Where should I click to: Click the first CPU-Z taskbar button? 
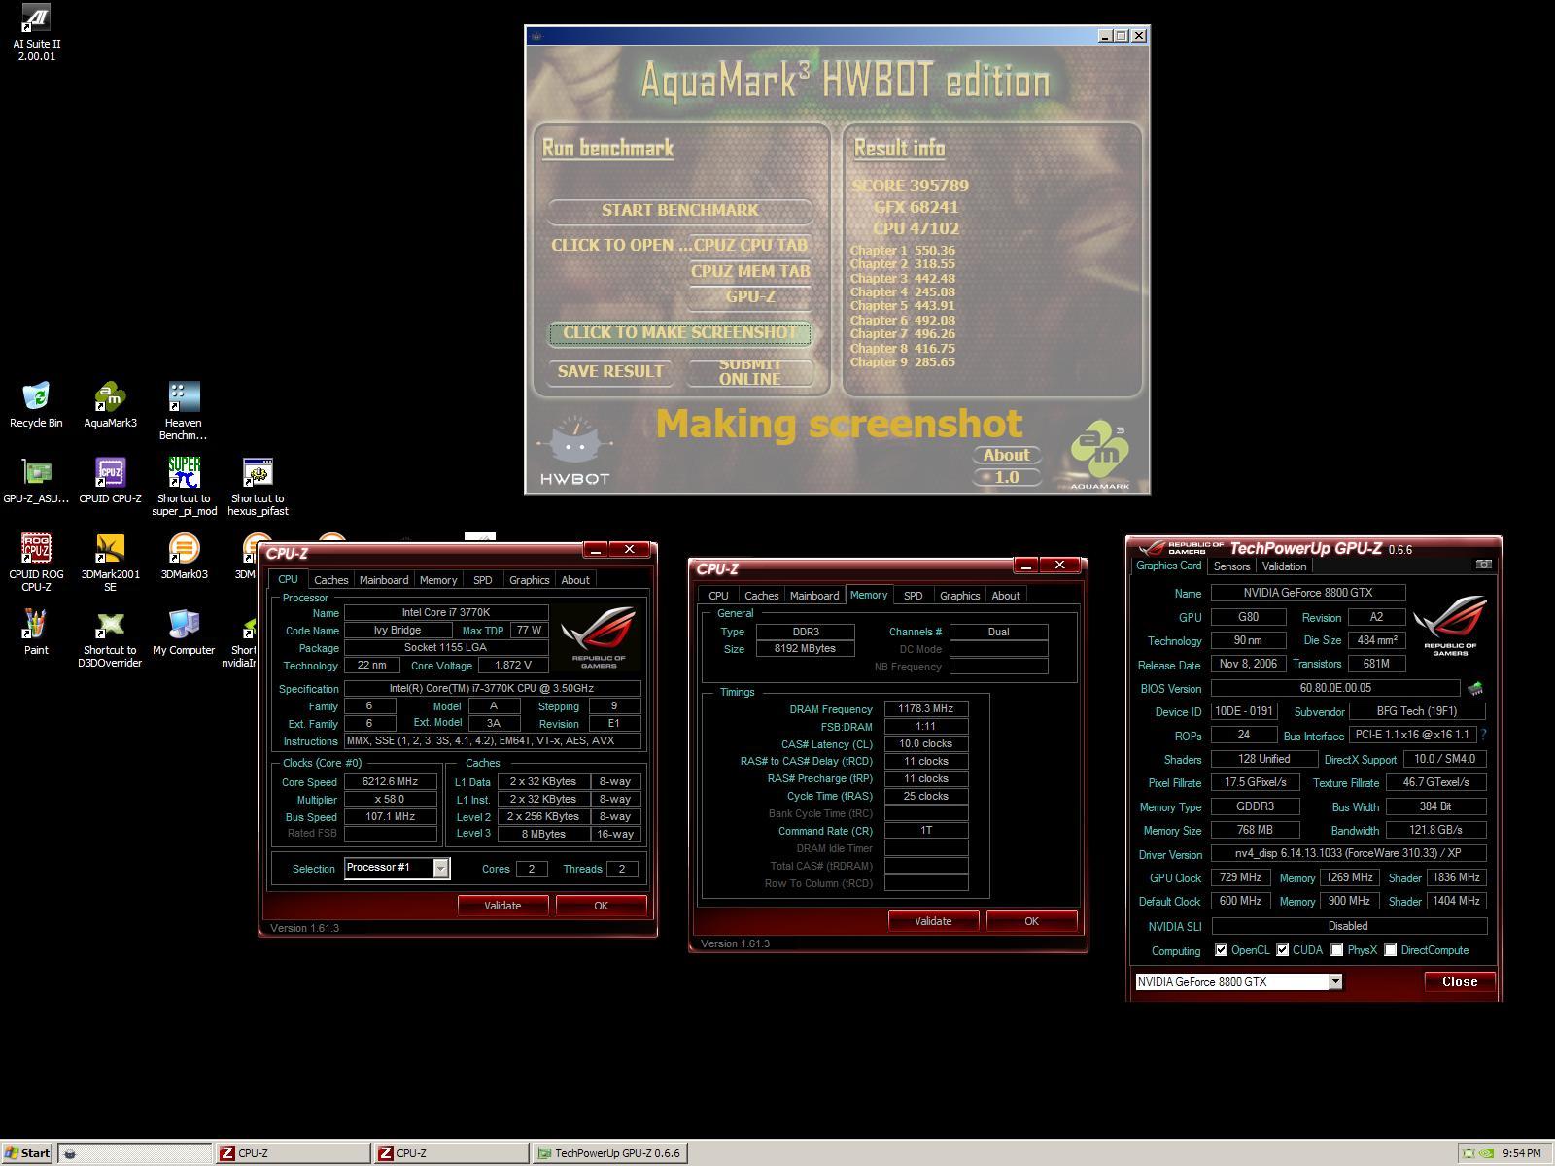tap(293, 1153)
